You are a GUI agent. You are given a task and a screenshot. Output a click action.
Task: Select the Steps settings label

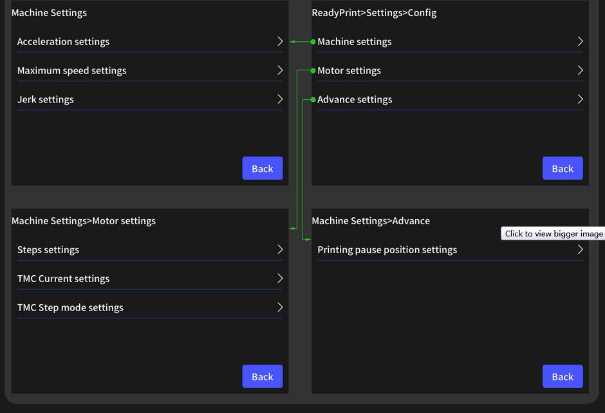(x=48, y=250)
